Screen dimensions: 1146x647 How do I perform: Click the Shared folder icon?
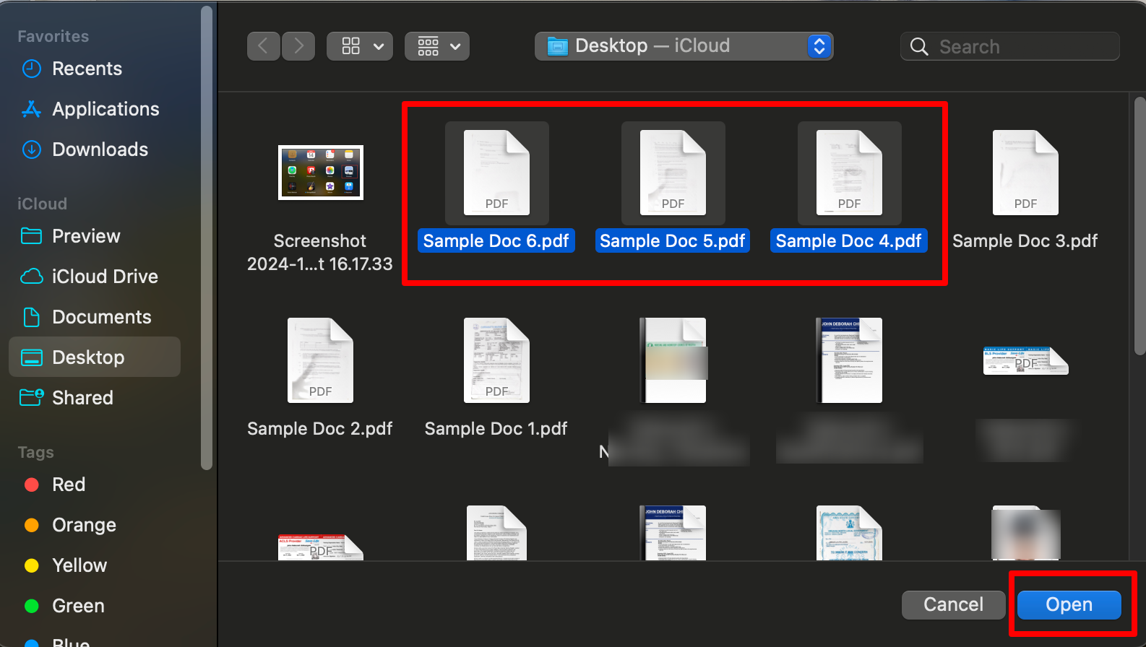tap(32, 397)
